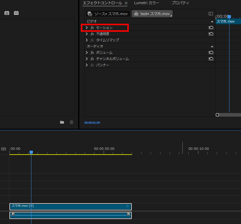The height and width of the screenshot is (224, 241).
Task: Expand the ボリューム effect properties
Action: coord(87,53)
